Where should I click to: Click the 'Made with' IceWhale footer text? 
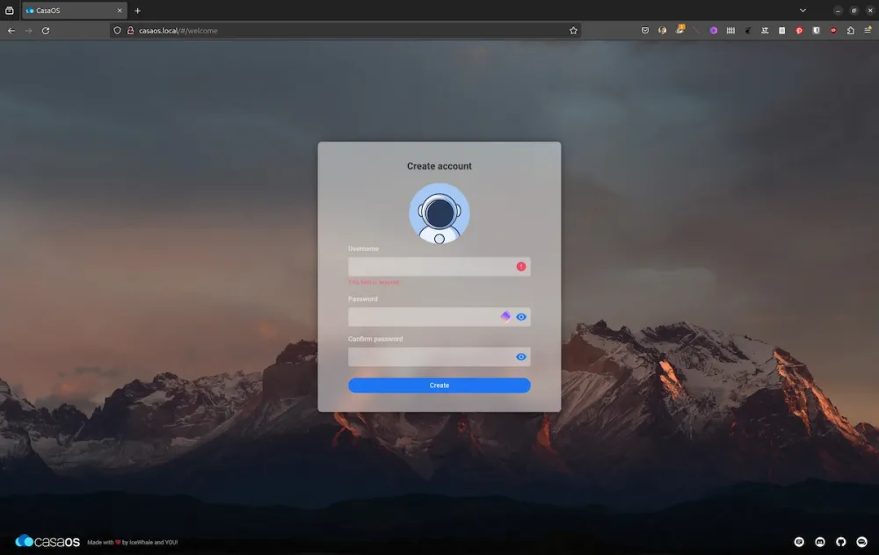(133, 542)
